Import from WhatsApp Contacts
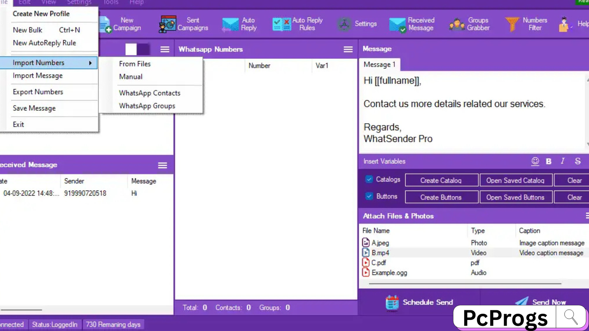Screen dimensions: 589x331 click(x=150, y=93)
